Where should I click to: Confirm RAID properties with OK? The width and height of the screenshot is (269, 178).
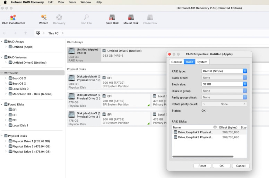coord(222,166)
